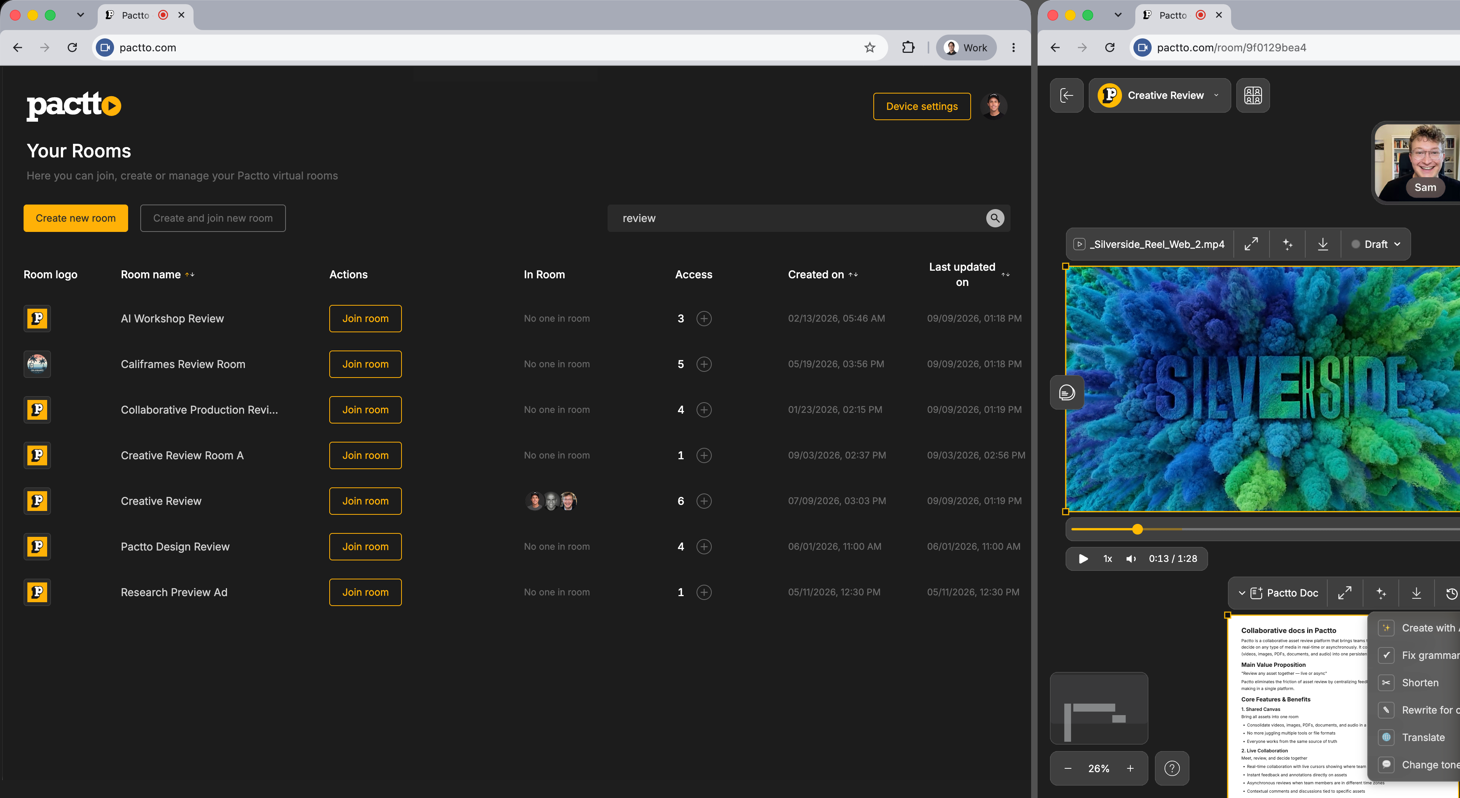Click the exit room icon in the right window
The width and height of the screenshot is (1460, 798).
pyautogui.click(x=1066, y=95)
